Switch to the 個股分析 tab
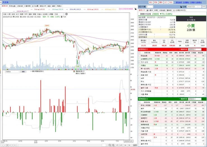 click(43, 6)
